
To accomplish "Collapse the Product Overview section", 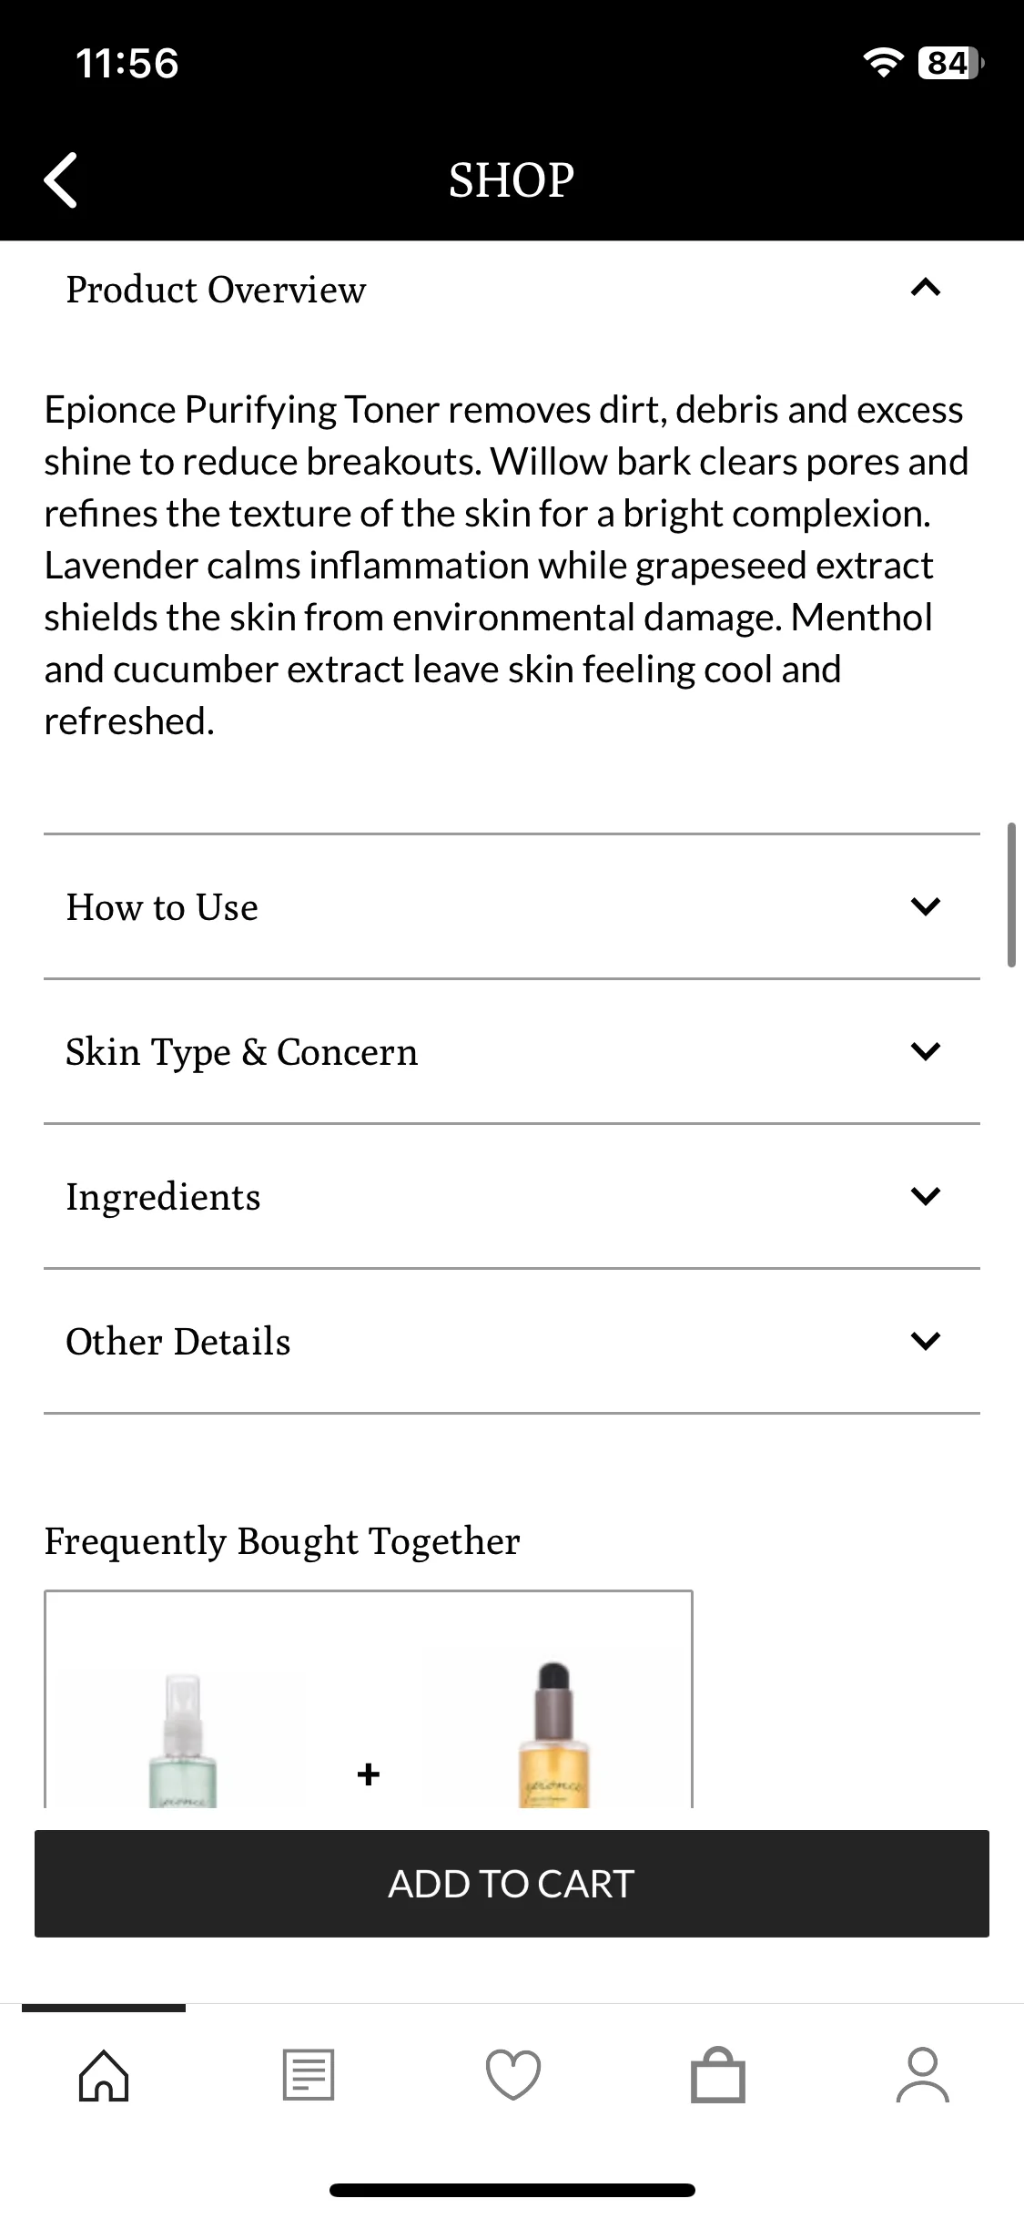I will [512, 290].
